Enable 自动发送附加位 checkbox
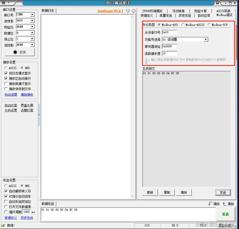Image resolution: width=239 pixels, height=229 pixels. [6, 202]
